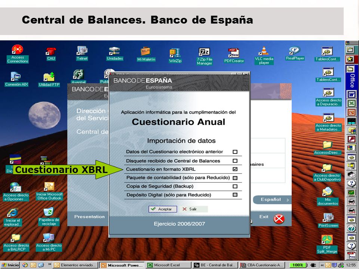This screenshot has height=269, width=359.
Task: Open the Mi Maletín briefcase icon
Action: (x=146, y=54)
